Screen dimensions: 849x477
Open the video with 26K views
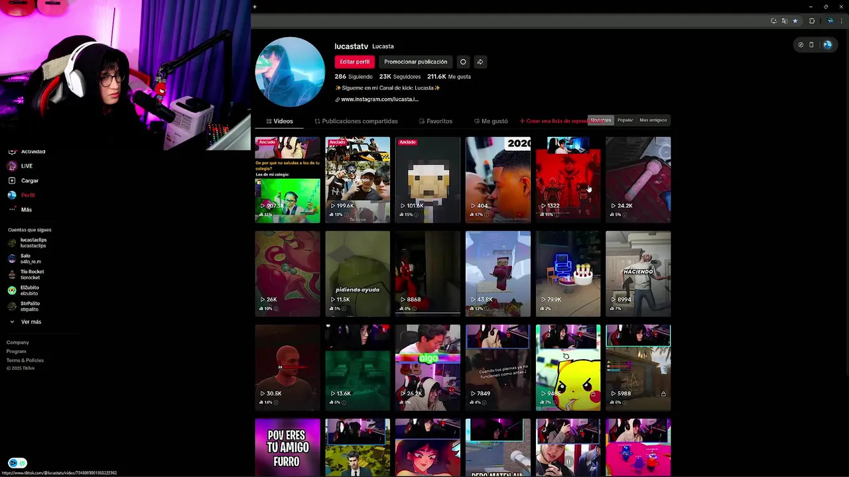pyautogui.click(x=287, y=274)
